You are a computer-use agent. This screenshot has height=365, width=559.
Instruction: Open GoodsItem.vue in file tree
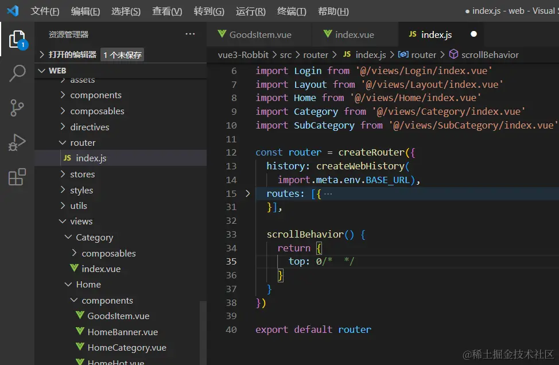click(x=118, y=316)
